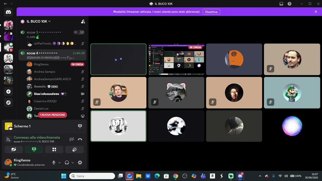This screenshot has width=322, height=181.
Task: Add a server with the plus icon
Action: coord(8,92)
